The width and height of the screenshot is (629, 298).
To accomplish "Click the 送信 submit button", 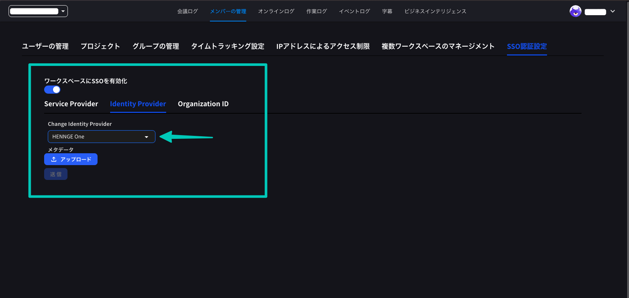I will [x=56, y=174].
